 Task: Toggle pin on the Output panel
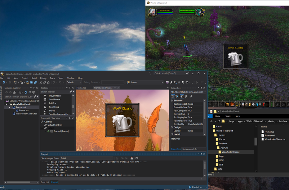[201, 154]
